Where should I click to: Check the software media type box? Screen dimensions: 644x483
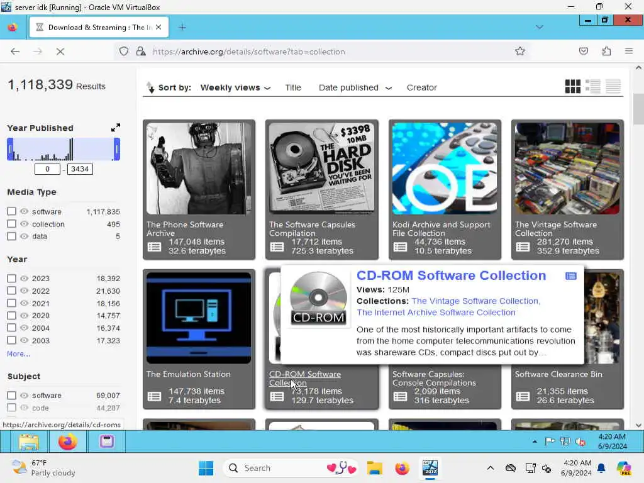pos(11,211)
